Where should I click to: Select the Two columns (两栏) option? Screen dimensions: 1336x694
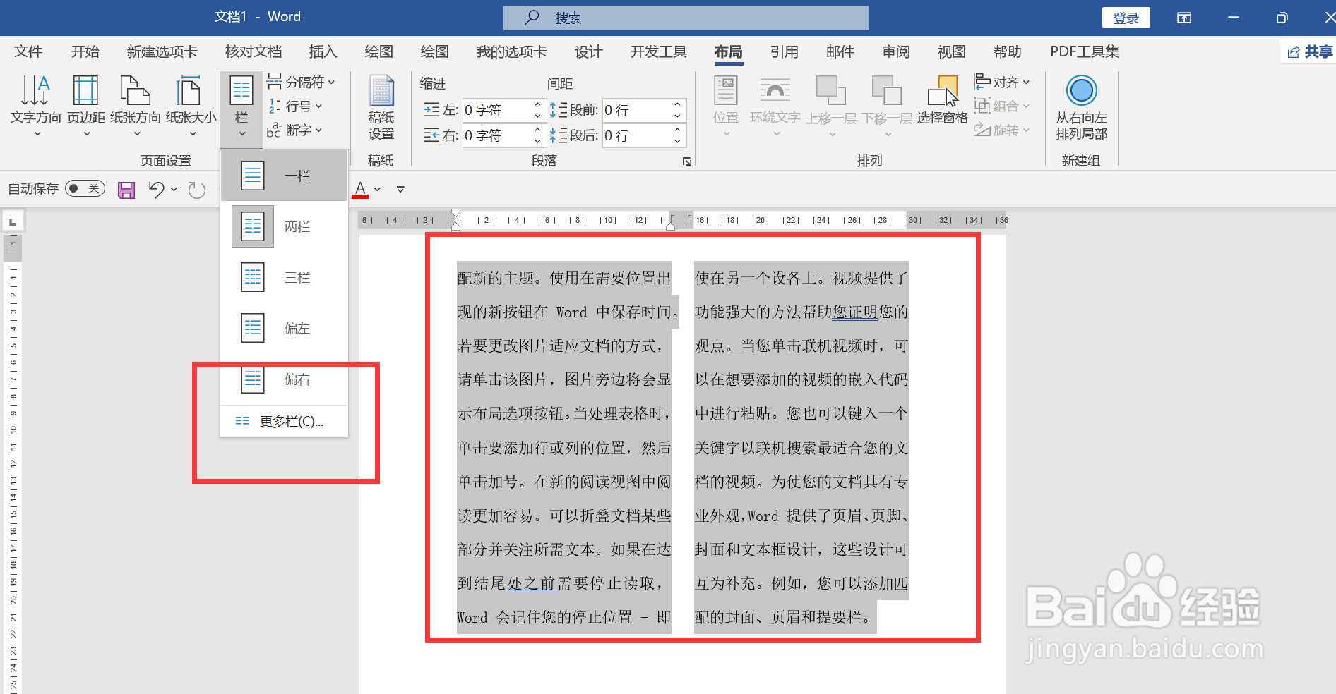coord(284,226)
